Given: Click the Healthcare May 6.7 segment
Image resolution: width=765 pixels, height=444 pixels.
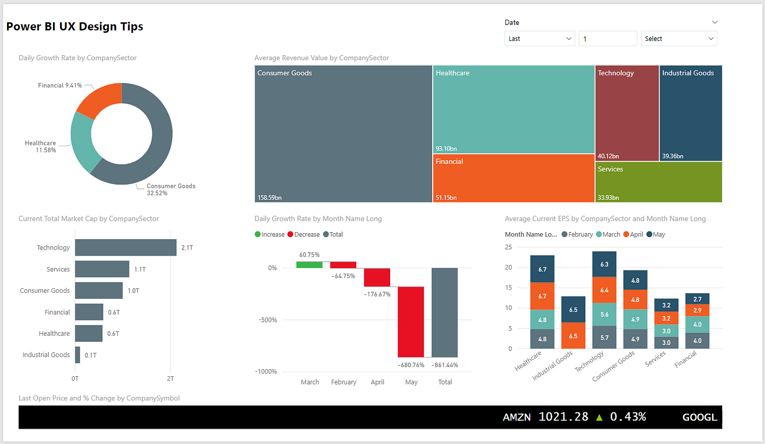Looking at the screenshot, I should (x=543, y=269).
